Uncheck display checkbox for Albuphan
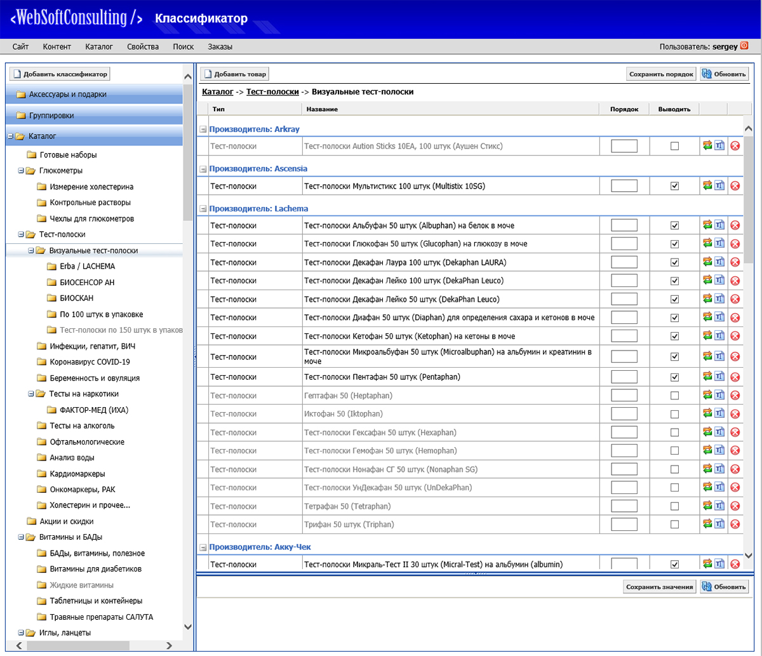 point(674,225)
